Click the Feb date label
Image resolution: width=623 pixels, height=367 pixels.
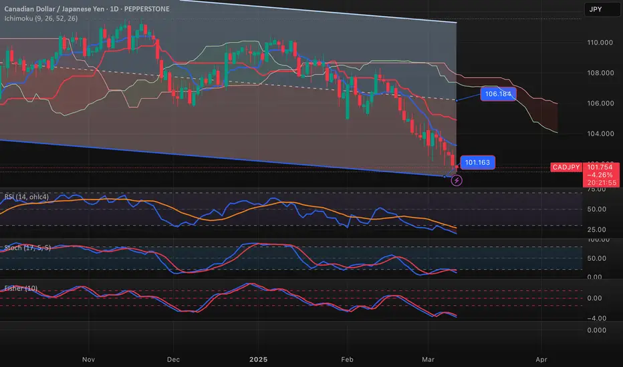pyautogui.click(x=347, y=360)
